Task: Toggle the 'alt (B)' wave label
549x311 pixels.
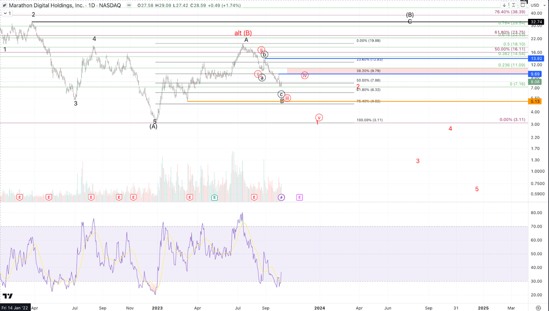Action: pos(243,32)
